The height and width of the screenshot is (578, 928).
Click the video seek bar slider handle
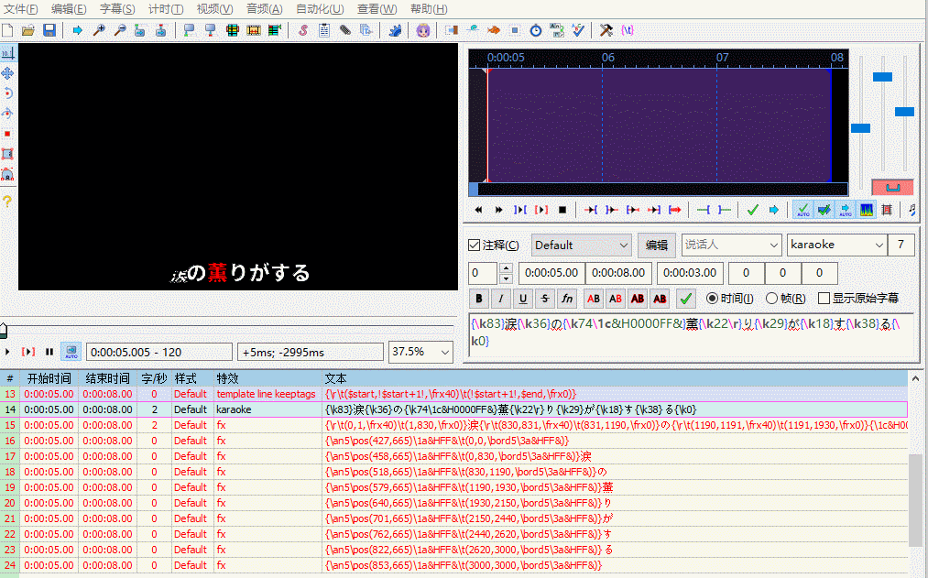click(4, 330)
